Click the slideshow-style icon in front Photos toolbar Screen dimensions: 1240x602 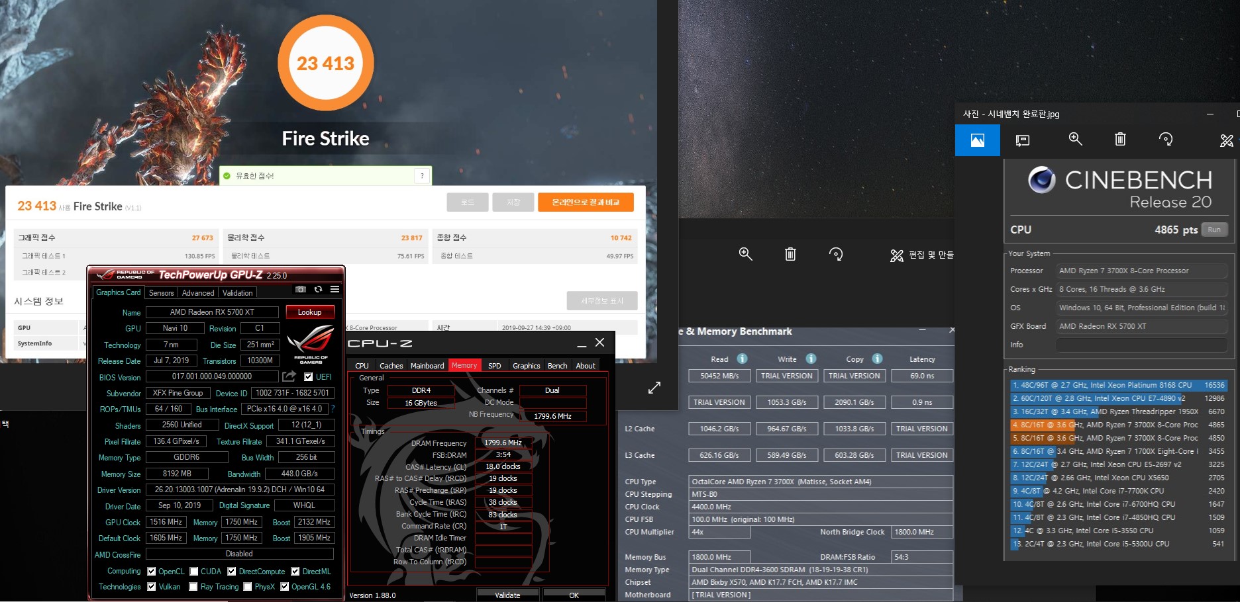(x=1023, y=140)
